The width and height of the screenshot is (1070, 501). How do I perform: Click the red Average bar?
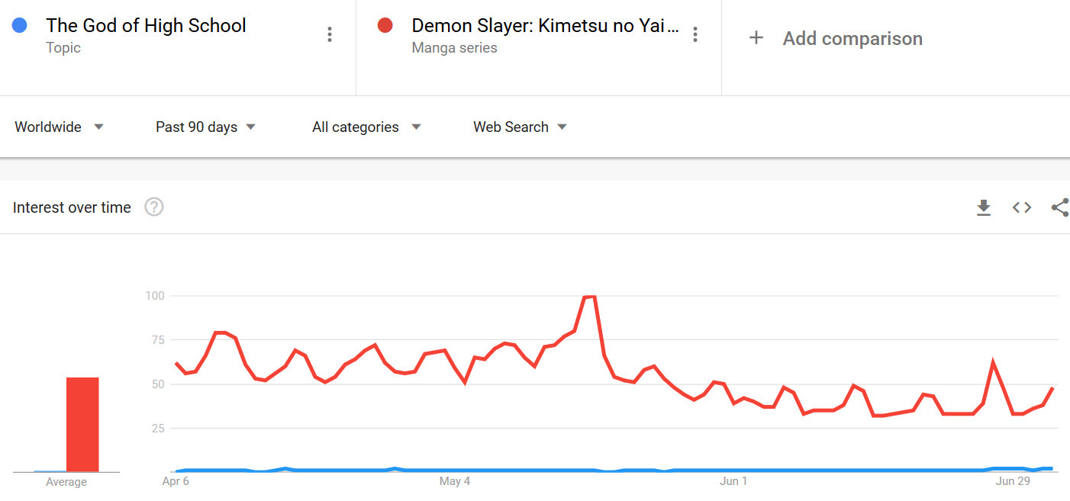tap(82, 425)
